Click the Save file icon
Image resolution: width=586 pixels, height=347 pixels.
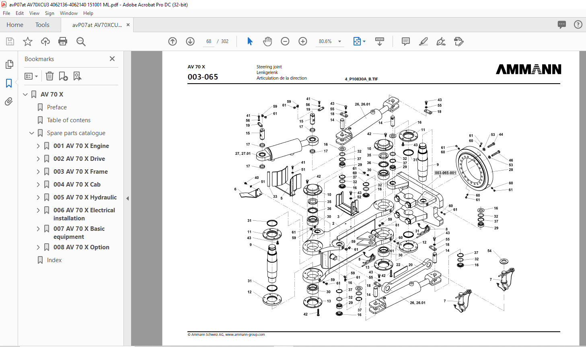click(x=10, y=41)
